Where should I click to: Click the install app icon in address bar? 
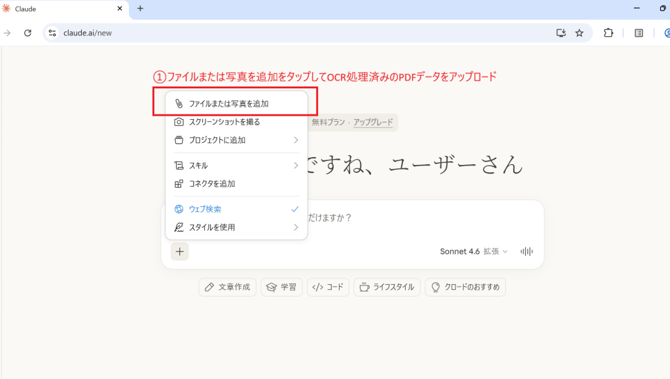pos(561,33)
